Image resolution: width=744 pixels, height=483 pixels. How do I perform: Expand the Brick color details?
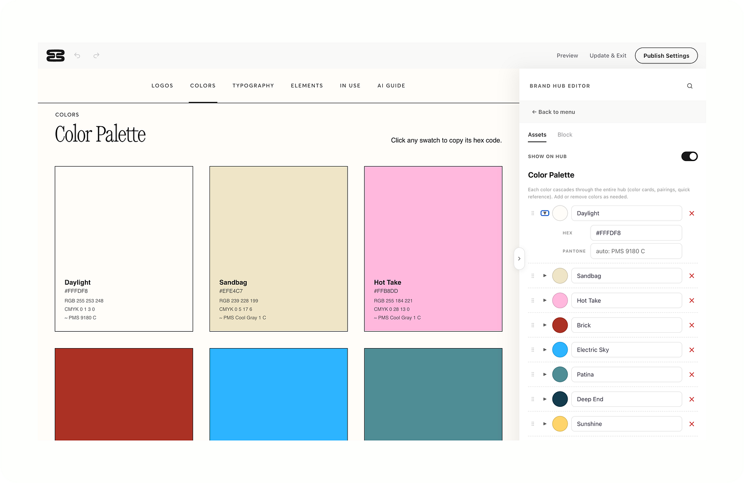(545, 325)
